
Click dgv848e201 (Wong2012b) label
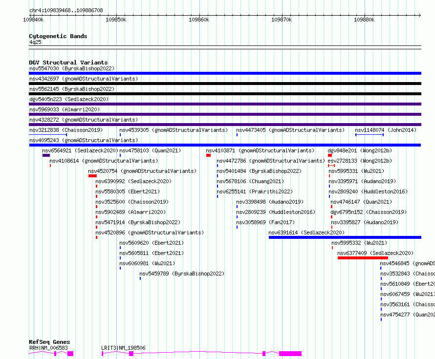[x=360, y=150]
